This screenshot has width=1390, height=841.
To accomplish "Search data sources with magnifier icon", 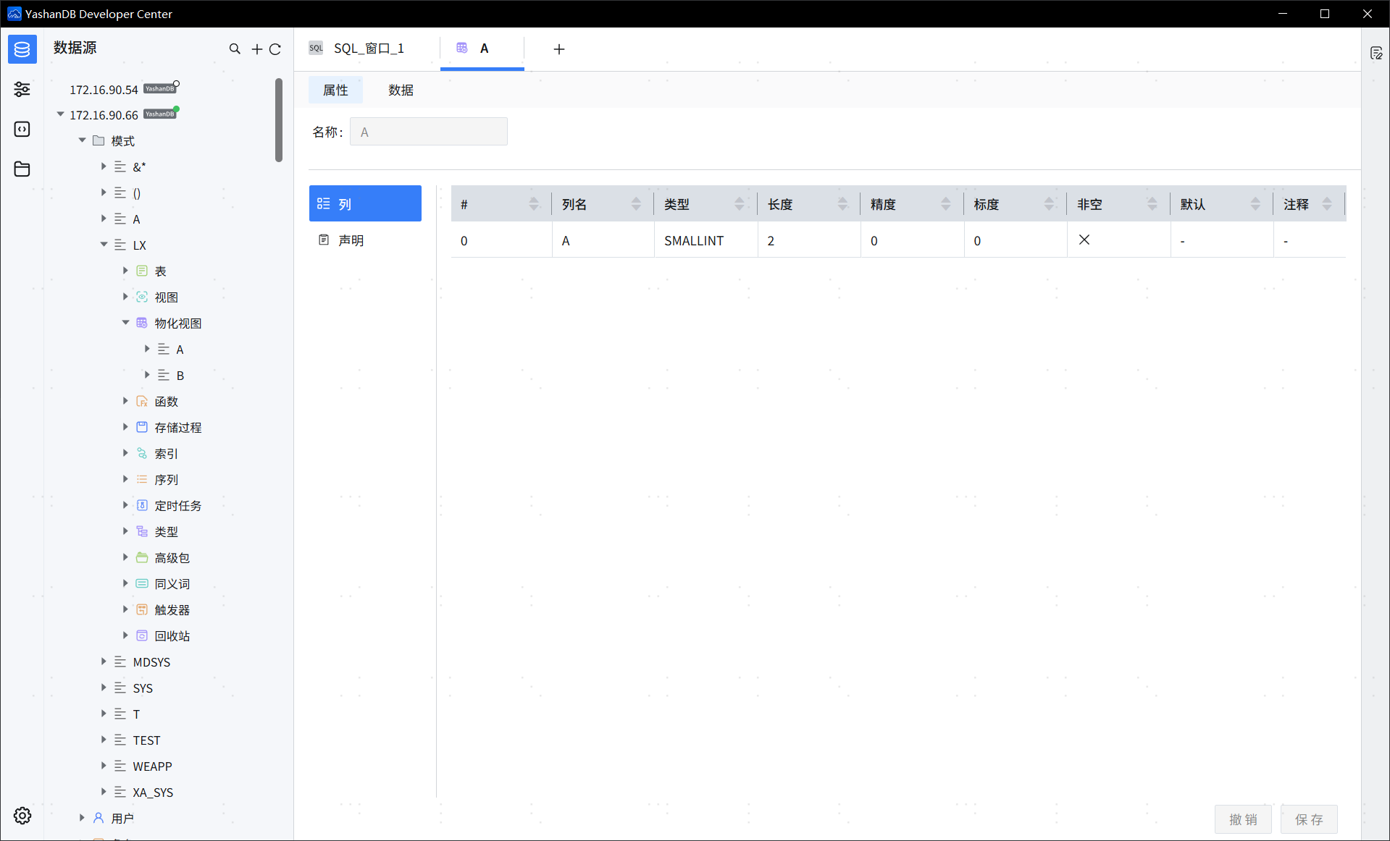I will 235,49.
